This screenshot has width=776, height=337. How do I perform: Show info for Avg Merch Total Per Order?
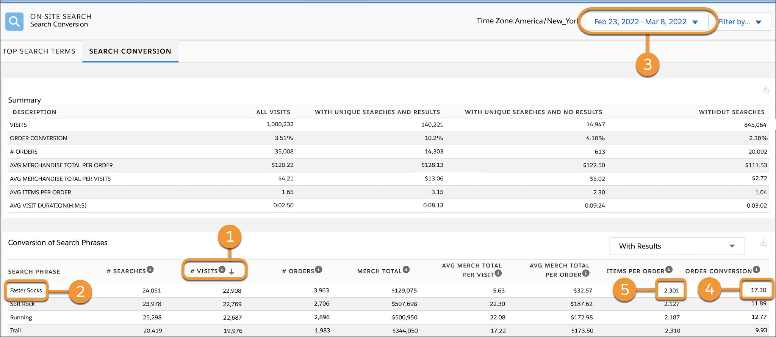point(586,273)
